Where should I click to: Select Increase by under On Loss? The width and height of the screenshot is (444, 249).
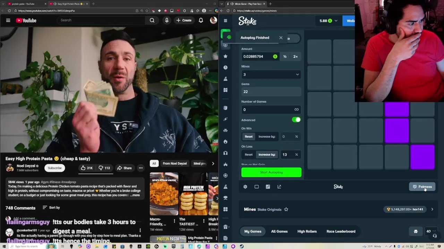click(x=267, y=155)
